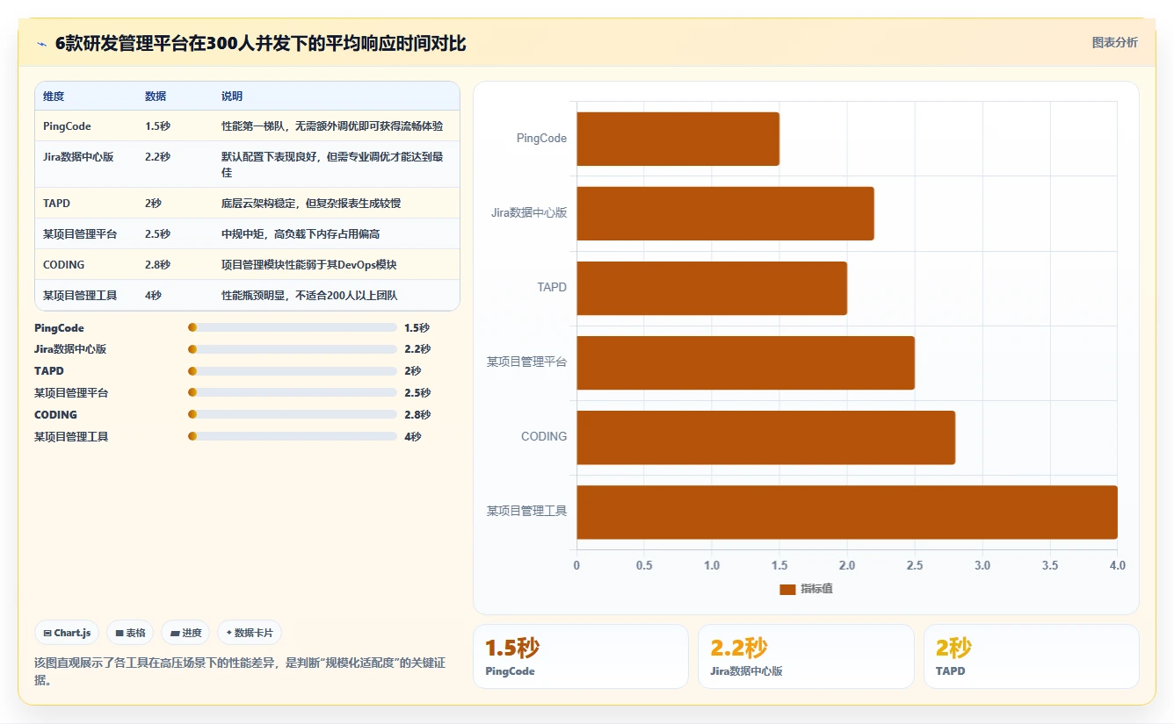This screenshot has width=1174, height=724.
Task: Click the TAPD progress bar
Action: (x=293, y=371)
